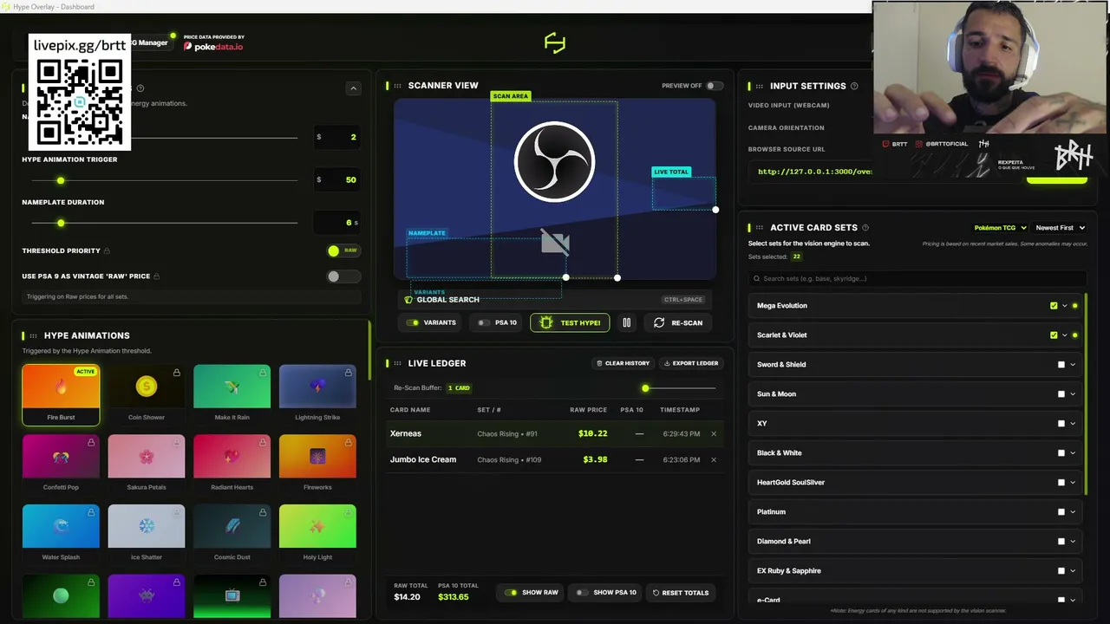Click the QR code for livepix.gg/brtt

[x=80, y=102]
